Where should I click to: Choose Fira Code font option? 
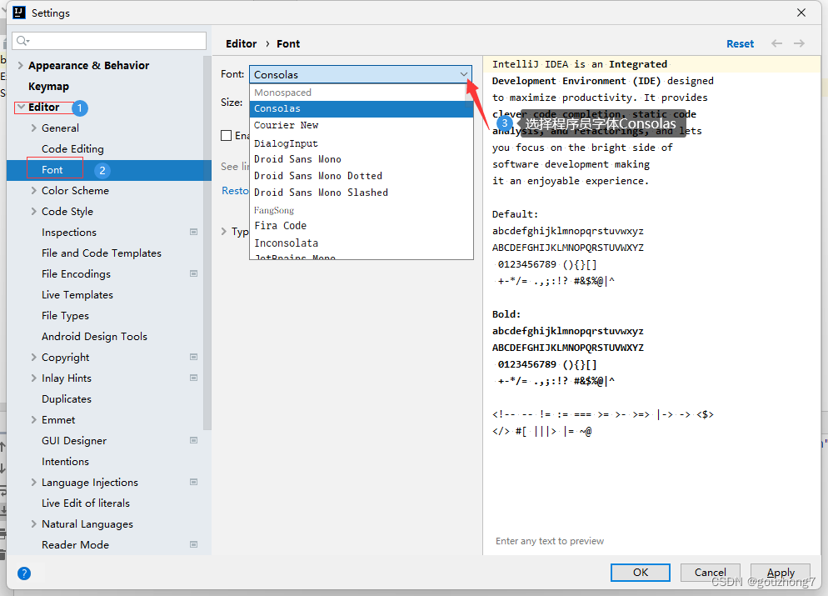[362, 226]
